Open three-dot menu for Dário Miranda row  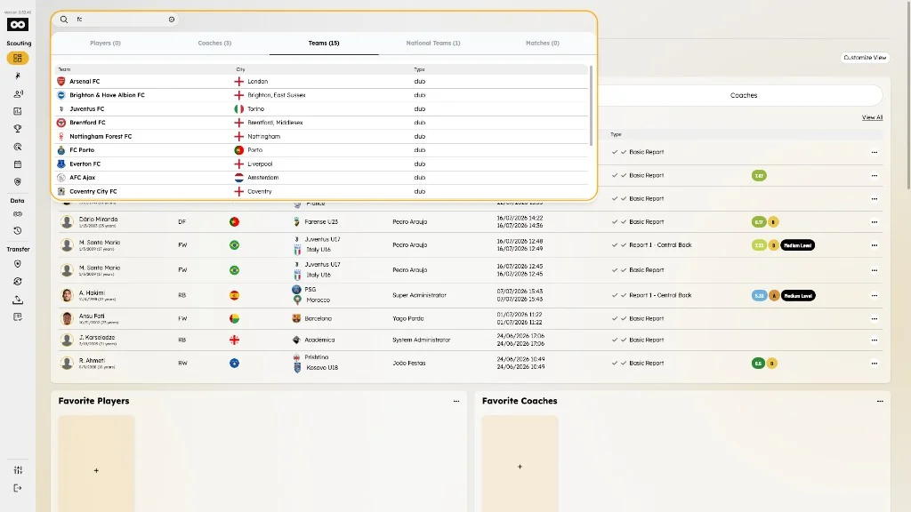pos(875,221)
